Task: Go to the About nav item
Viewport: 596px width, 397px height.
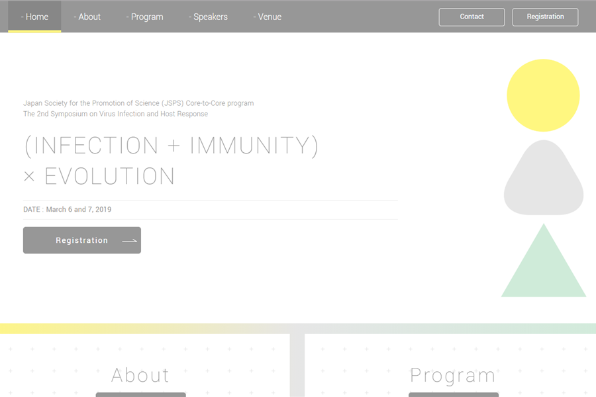Action: tap(87, 17)
